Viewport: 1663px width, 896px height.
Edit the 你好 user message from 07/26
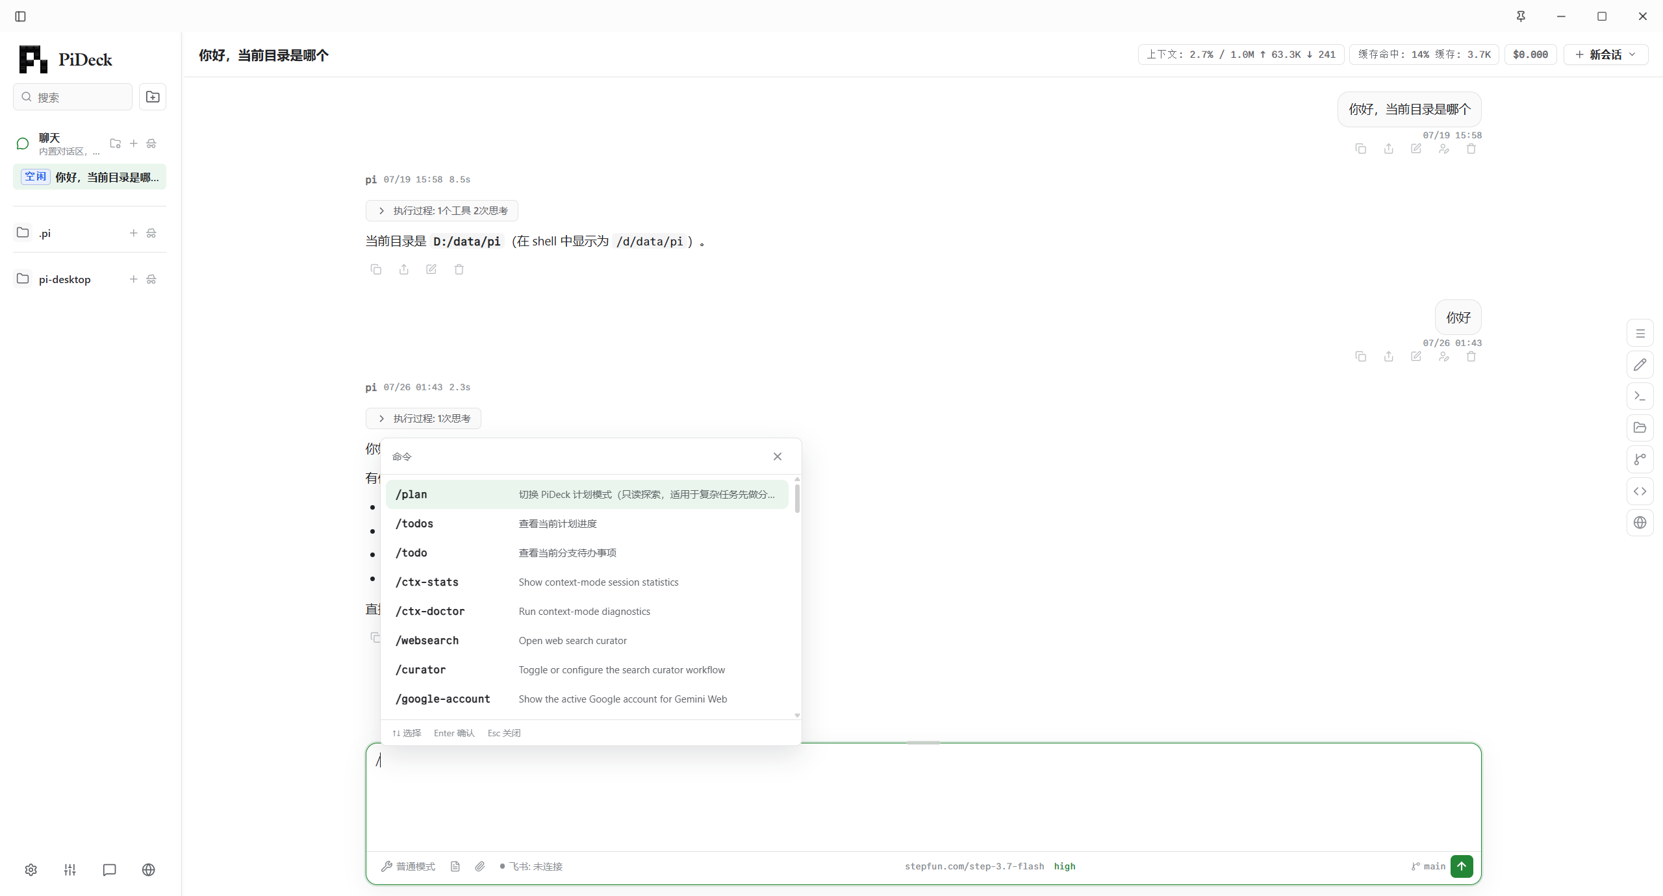[x=1416, y=356]
